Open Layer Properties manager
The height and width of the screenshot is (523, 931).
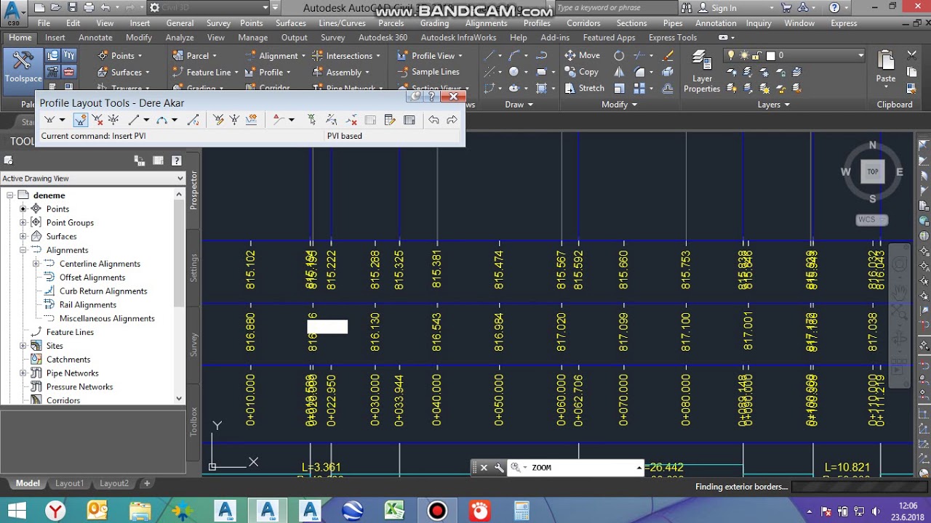pyautogui.click(x=702, y=71)
